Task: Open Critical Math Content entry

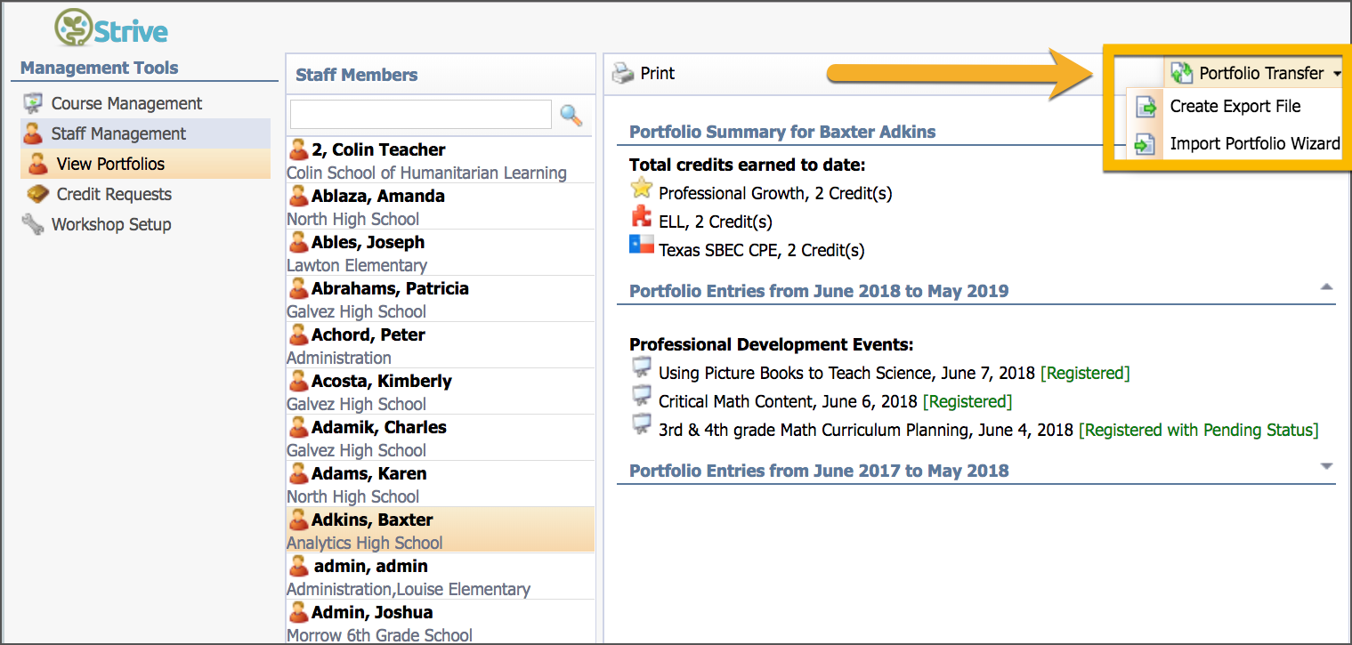Action: pyautogui.click(x=788, y=401)
